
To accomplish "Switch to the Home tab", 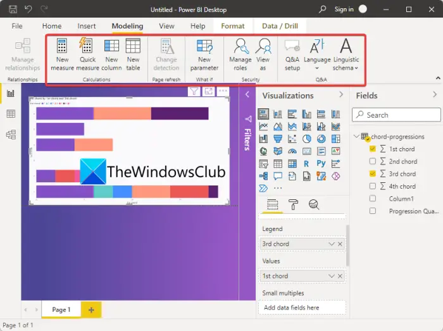I will (52, 26).
